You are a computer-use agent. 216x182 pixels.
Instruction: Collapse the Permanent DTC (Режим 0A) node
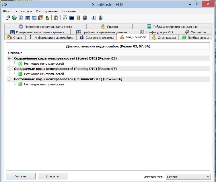tap(9, 79)
